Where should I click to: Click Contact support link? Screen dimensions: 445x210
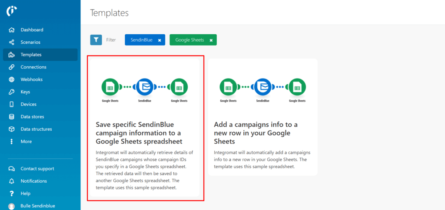click(x=40, y=169)
